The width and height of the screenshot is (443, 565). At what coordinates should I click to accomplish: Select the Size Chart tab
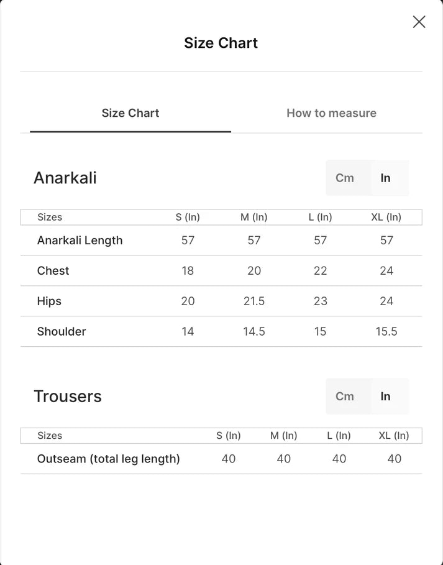[130, 113]
